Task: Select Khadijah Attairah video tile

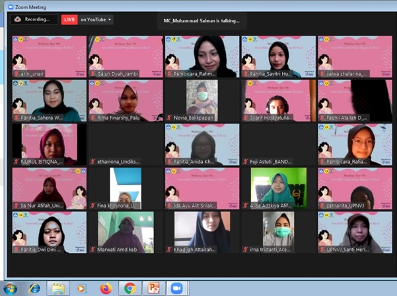Action: coord(202,232)
